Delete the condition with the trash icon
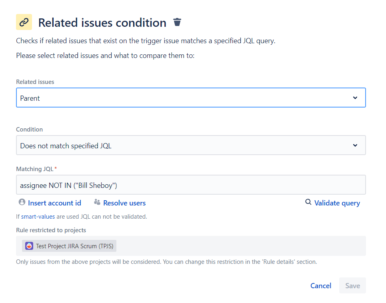The height and width of the screenshot is (303, 386). (177, 22)
